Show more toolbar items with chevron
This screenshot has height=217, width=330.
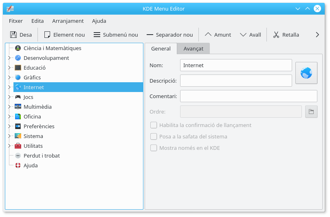click(317, 35)
